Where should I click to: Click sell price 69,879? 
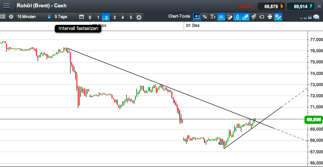click(x=272, y=6)
